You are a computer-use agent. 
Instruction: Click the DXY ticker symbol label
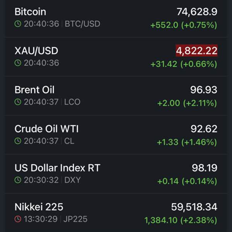(73, 180)
